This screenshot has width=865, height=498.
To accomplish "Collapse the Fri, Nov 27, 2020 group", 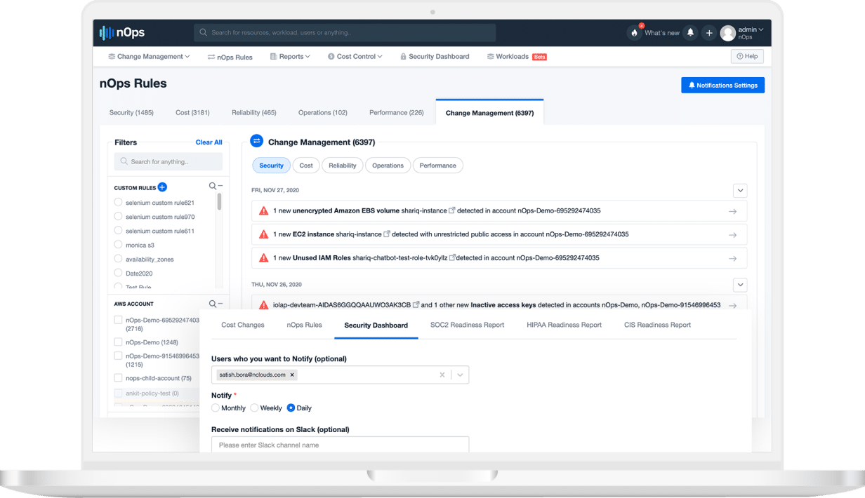I will pyautogui.click(x=740, y=190).
